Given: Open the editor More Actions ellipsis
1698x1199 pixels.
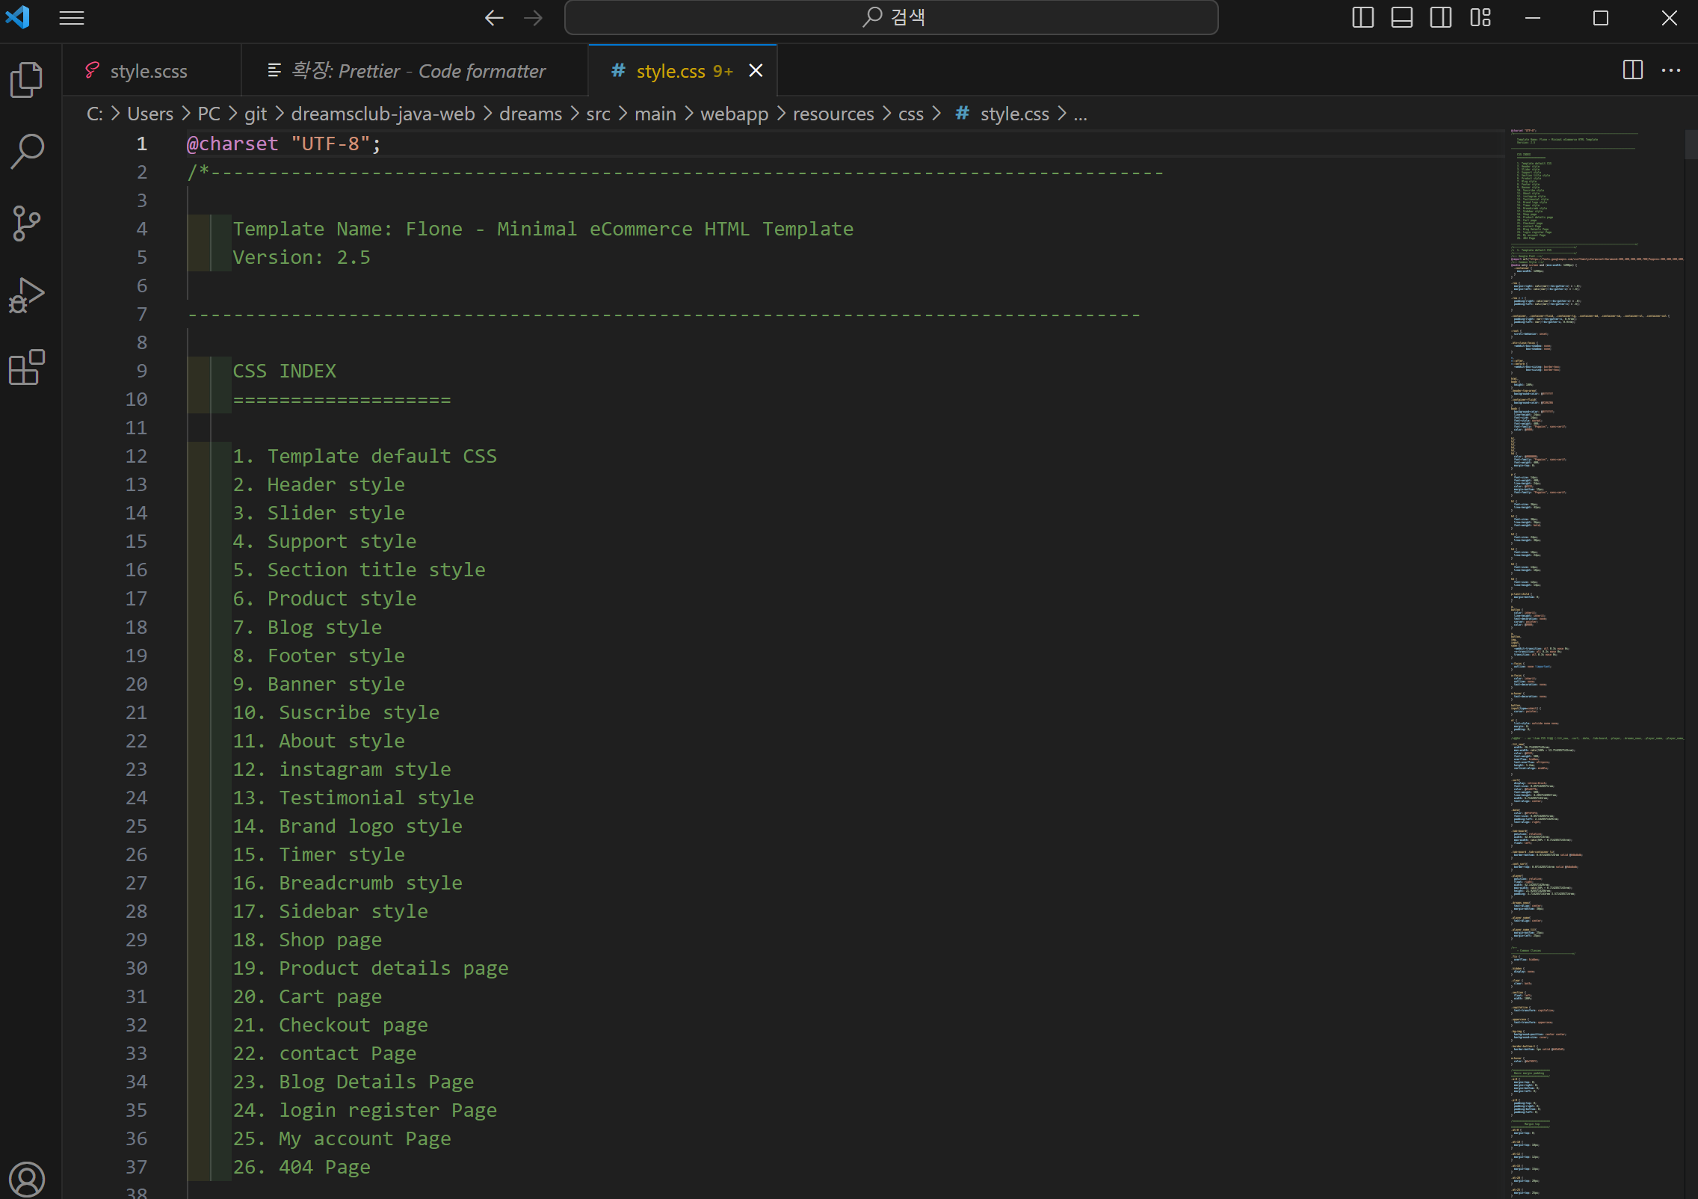Looking at the screenshot, I should (1671, 70).
